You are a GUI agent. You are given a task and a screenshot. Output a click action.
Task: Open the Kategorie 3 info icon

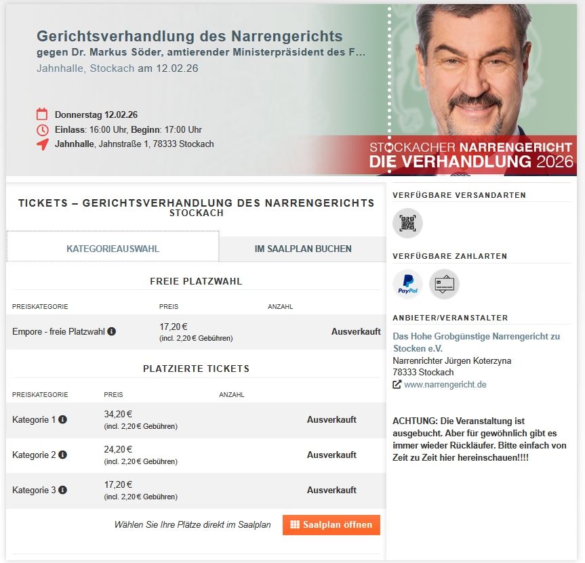tap(62, 491)
